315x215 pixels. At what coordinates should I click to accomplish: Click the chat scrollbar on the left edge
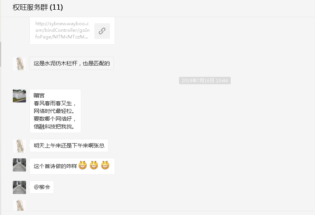(1, 54)
